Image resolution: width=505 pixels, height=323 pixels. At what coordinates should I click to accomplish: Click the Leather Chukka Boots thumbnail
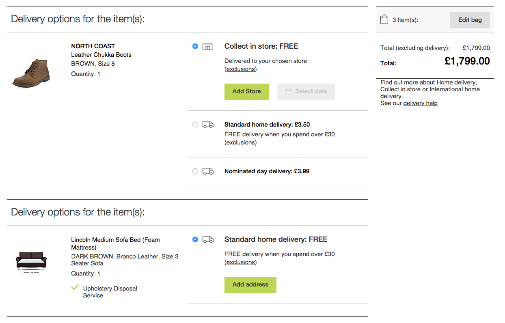coord(31,73)
